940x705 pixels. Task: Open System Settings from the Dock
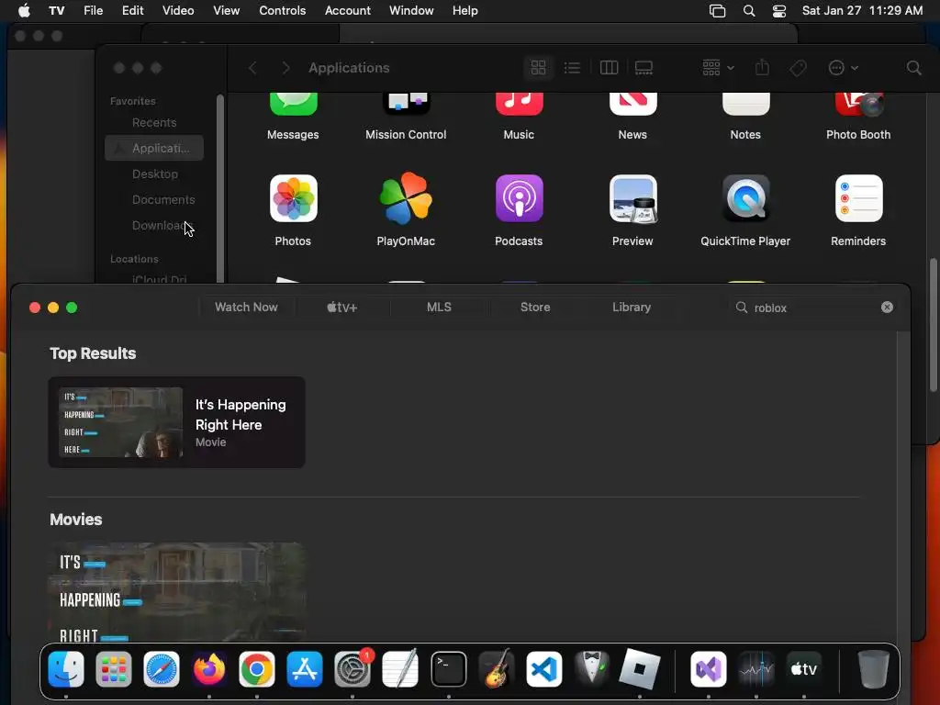click(x=352, y=669)
